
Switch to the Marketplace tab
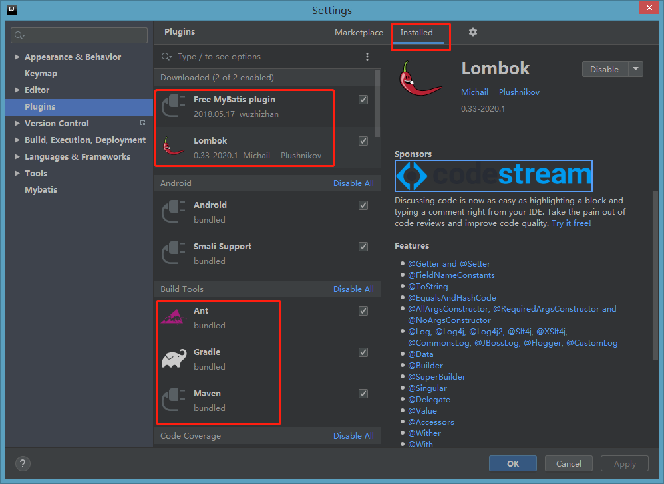tap(359, 33)
